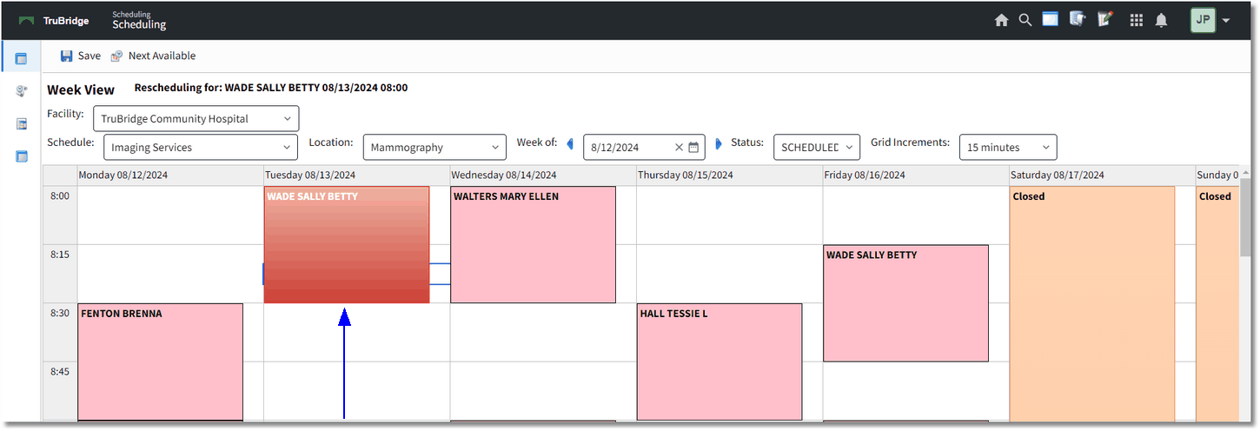Viewport: 1260px width, 431px height.
Task: Click the Next Available clock icon
Action: point(116,56)
